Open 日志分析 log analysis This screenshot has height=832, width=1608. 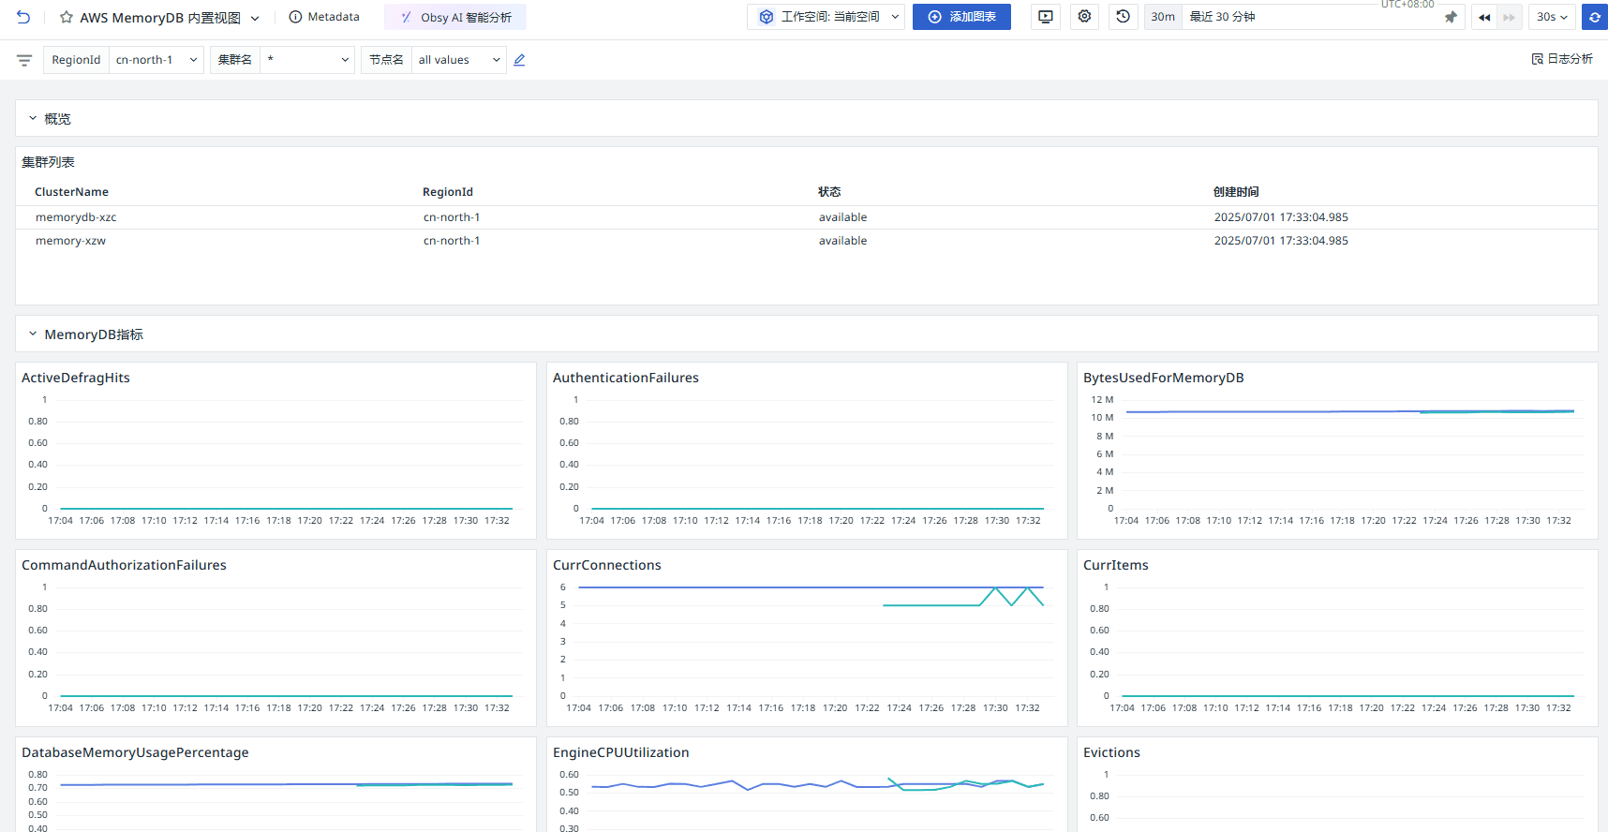pyautogui.click(x=1562, y=59)
